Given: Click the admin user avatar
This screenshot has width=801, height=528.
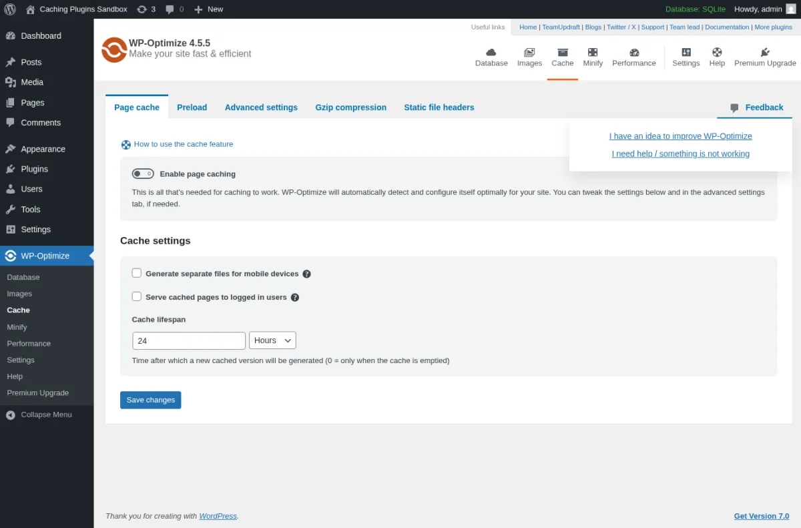Looking at the screenshot, I should tap(791, 9).
